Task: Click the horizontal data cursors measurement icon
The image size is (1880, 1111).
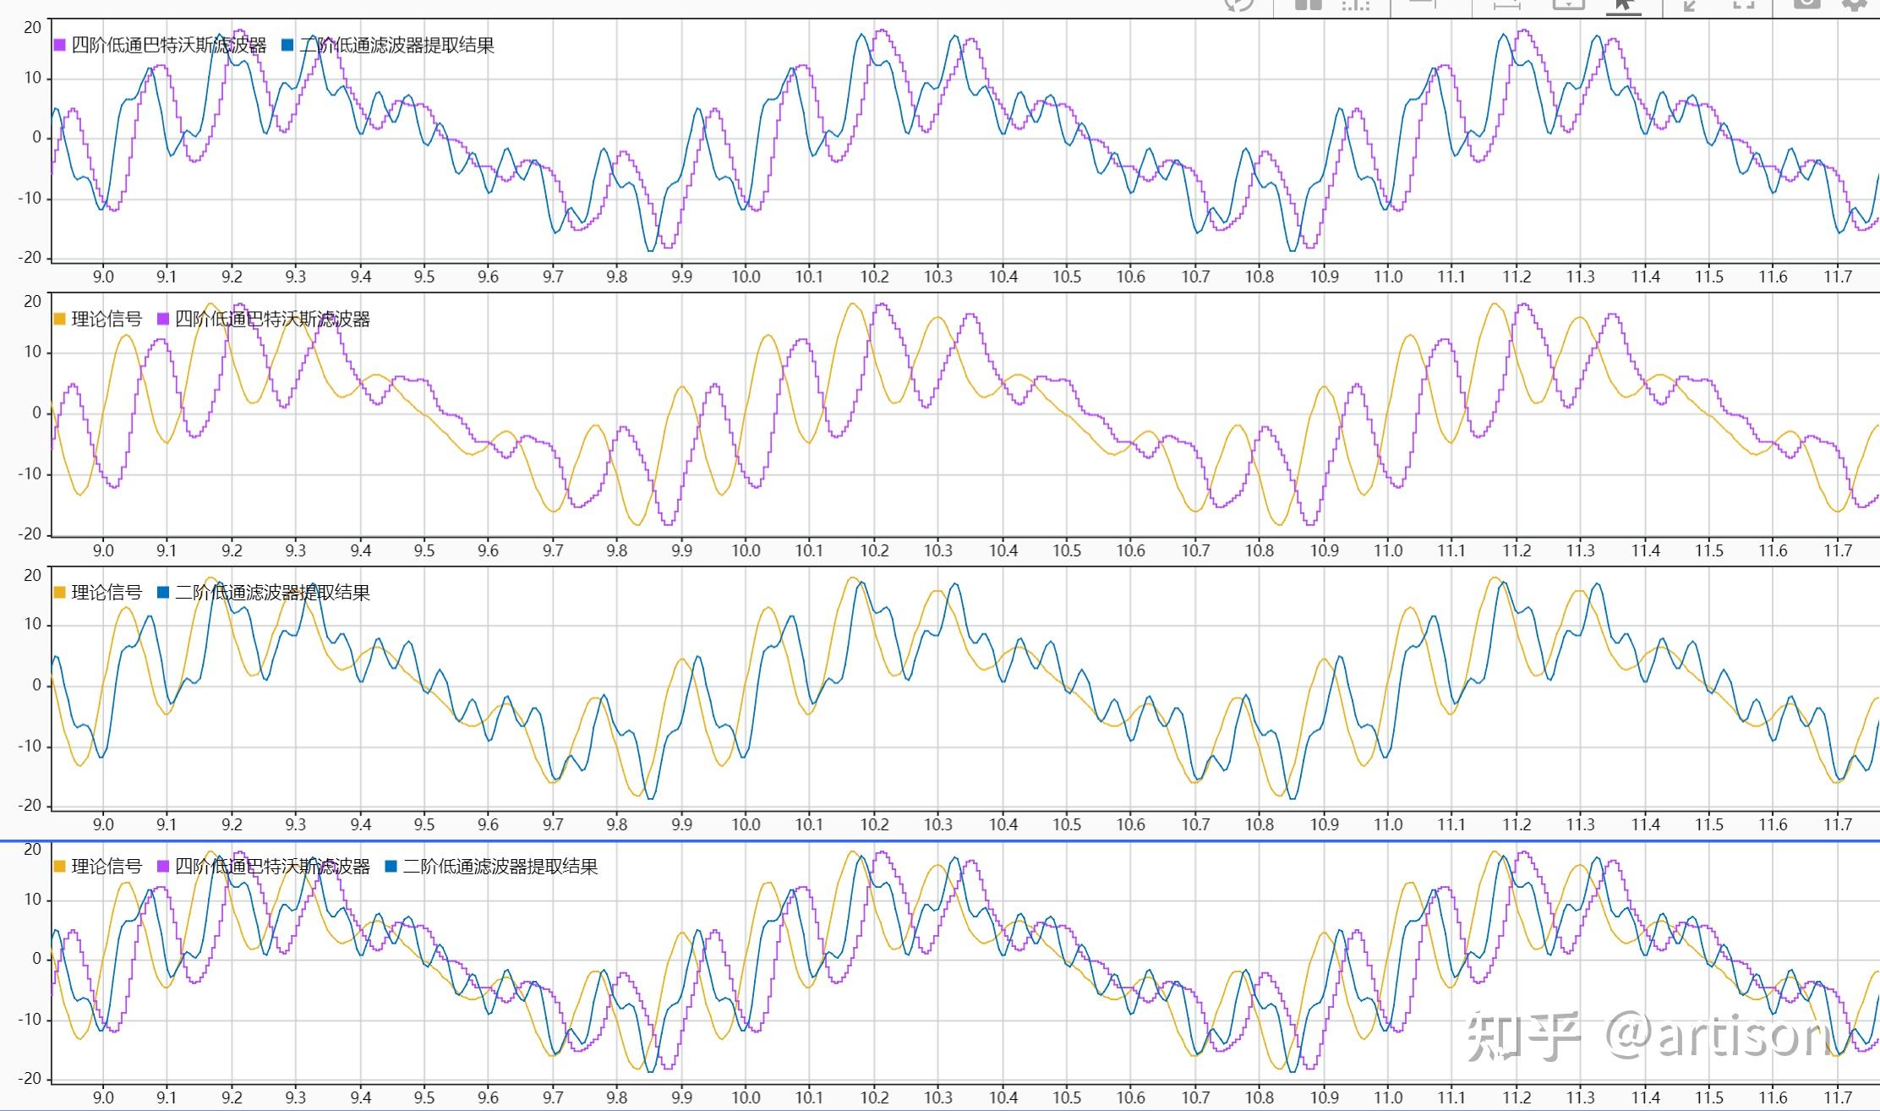Action: click(1506, 4)
